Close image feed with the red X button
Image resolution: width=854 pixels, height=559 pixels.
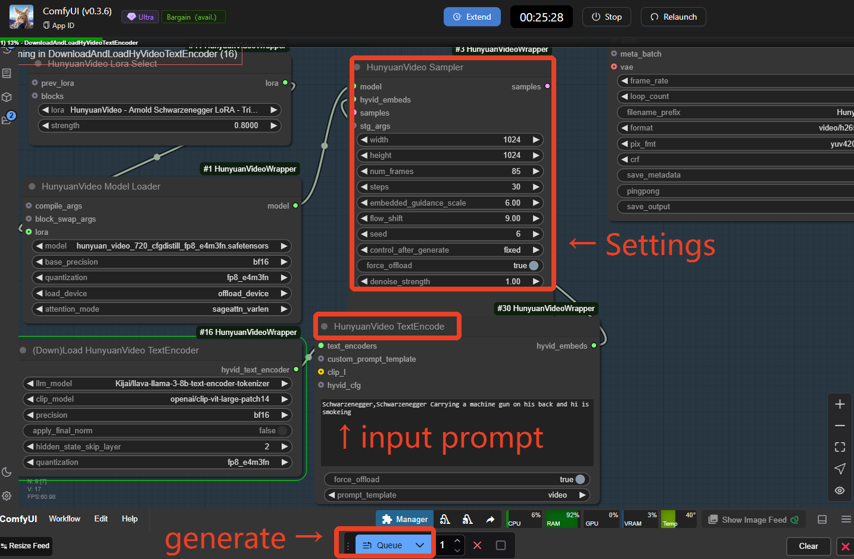(846, 546)
